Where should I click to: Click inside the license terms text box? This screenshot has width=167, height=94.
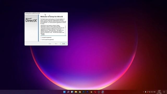coord(53,30)
